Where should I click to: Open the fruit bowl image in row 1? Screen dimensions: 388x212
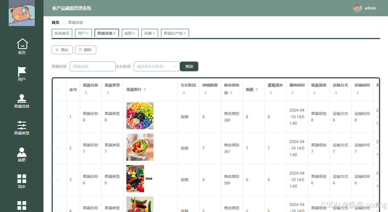(x=140, y=116)
